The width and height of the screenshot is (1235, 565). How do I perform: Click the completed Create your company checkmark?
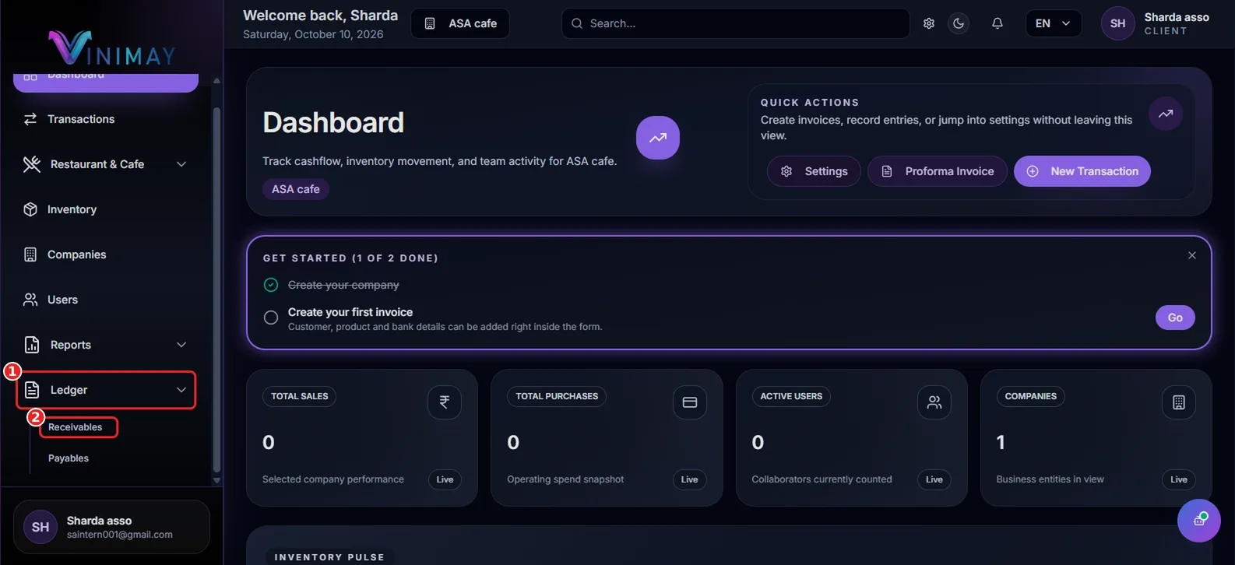pos(271,285)
